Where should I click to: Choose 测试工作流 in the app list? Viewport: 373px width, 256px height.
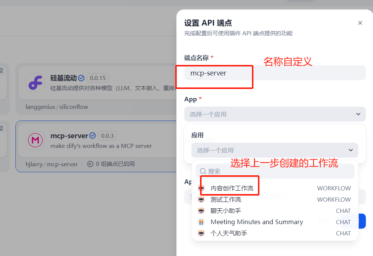click(x=275, y=199)
